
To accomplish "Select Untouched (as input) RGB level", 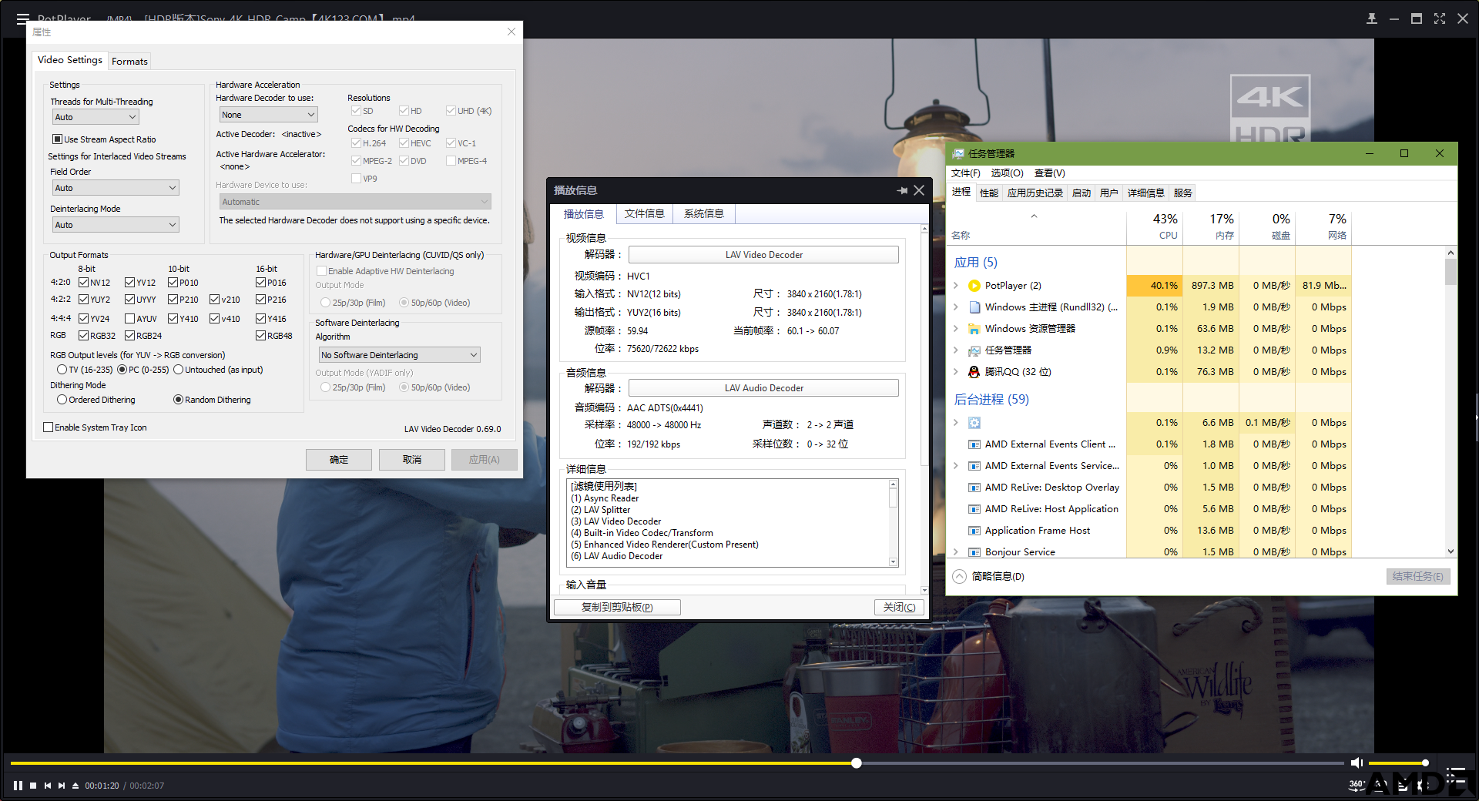I will (178, 370).
